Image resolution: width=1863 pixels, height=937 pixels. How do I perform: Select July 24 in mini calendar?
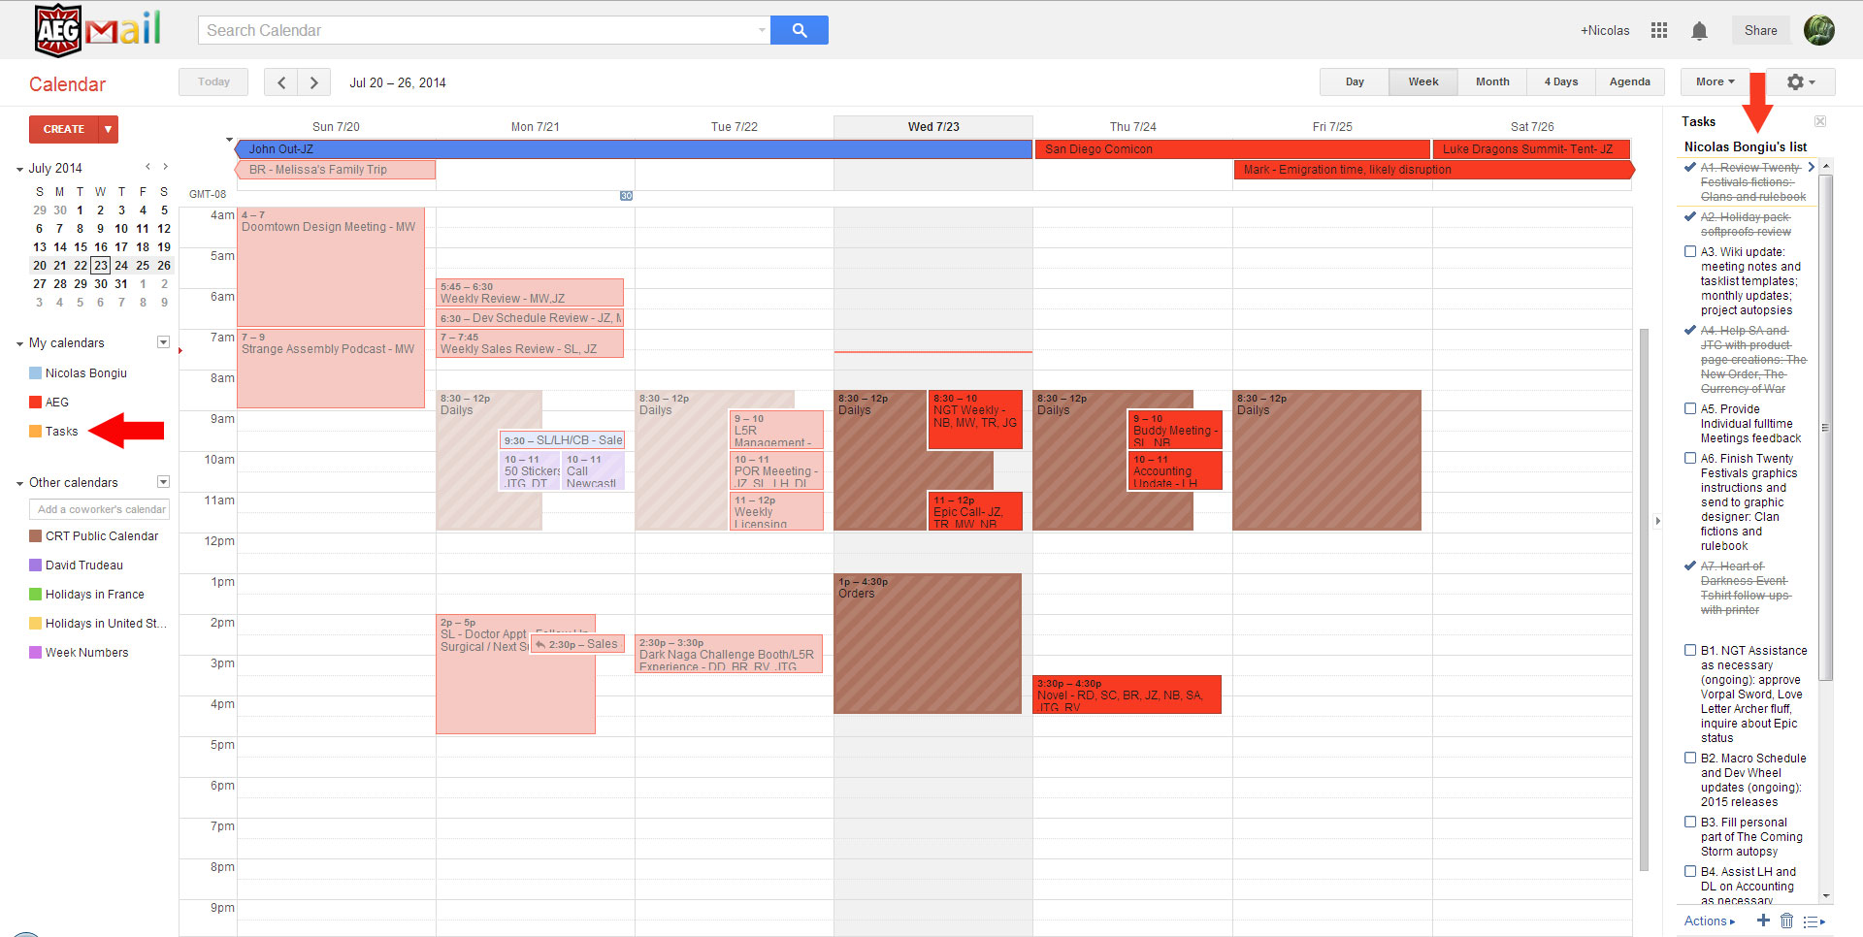[121, 266]
